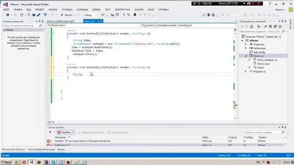The image size is (294, 165).
Task: Click the error list filter funnel icon
Action: click(x=50, y=132)
